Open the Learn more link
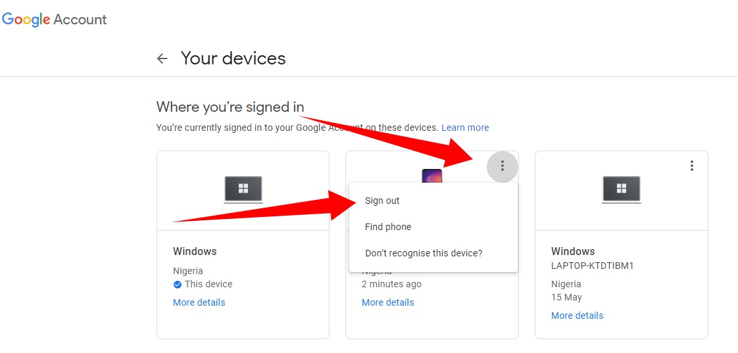 click(x=465, y=128)
